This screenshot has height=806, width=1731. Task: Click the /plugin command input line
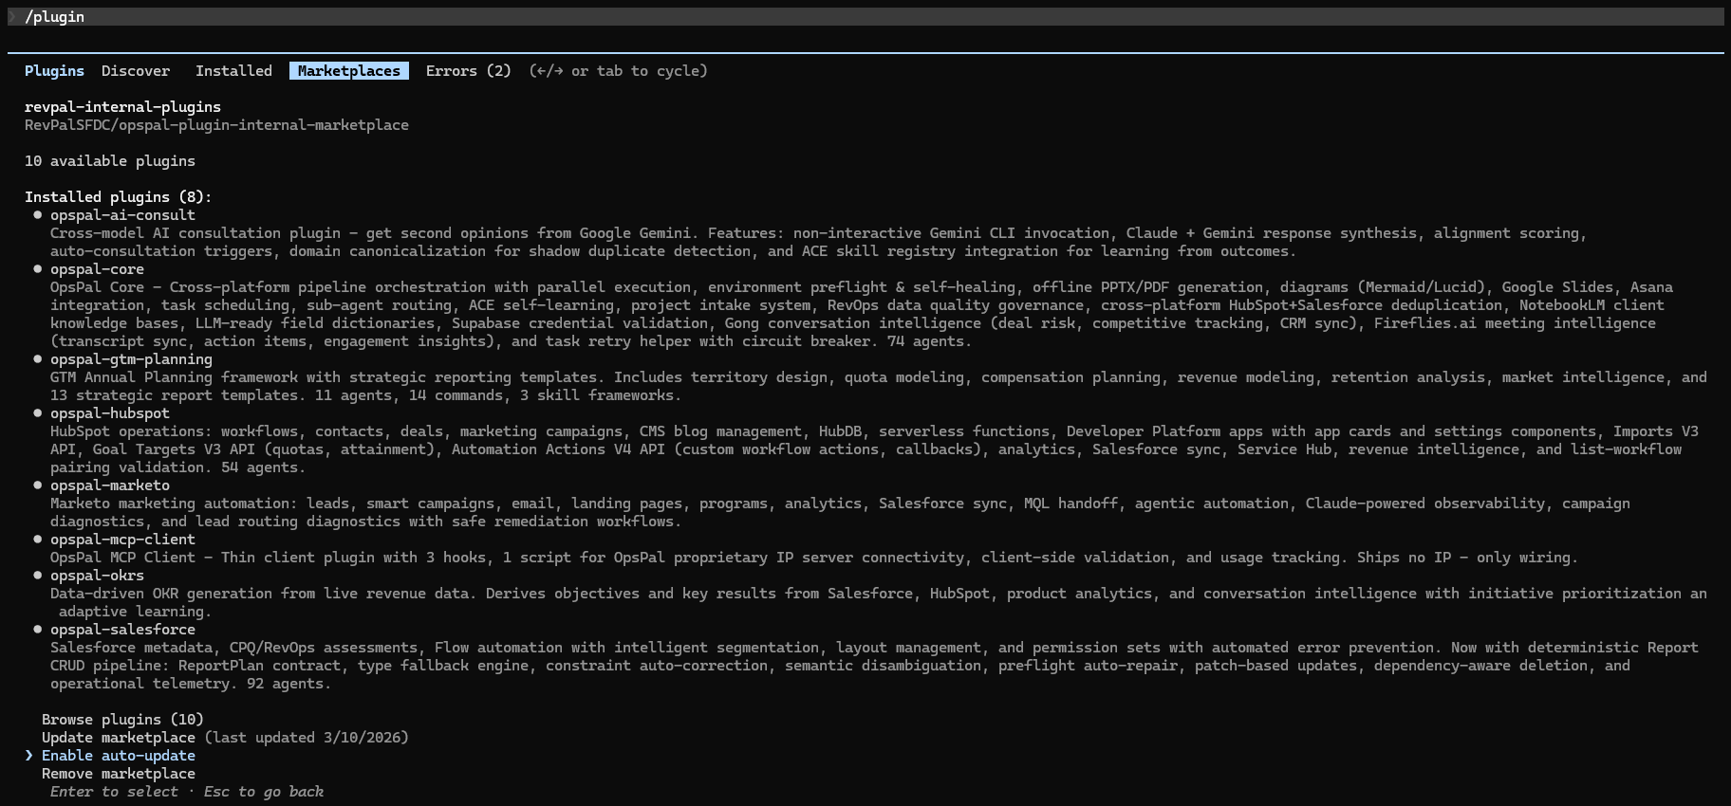[x=865, y=17]
